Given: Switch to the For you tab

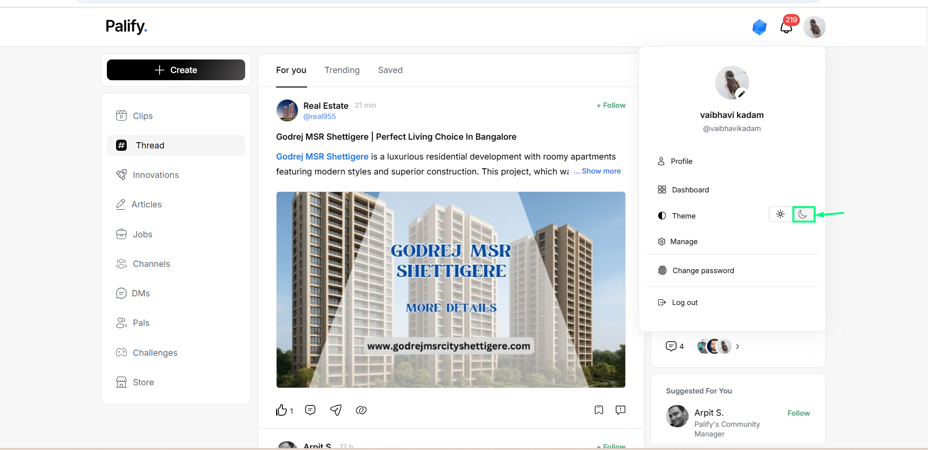Looking at the screenshot, I should (291, 70).
